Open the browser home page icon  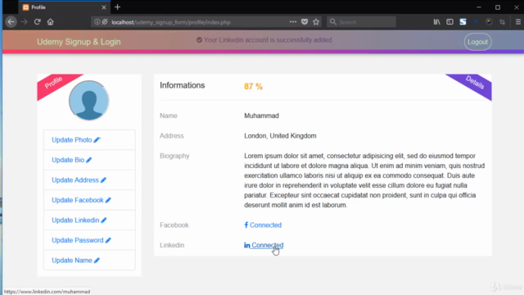coord(50,22)
